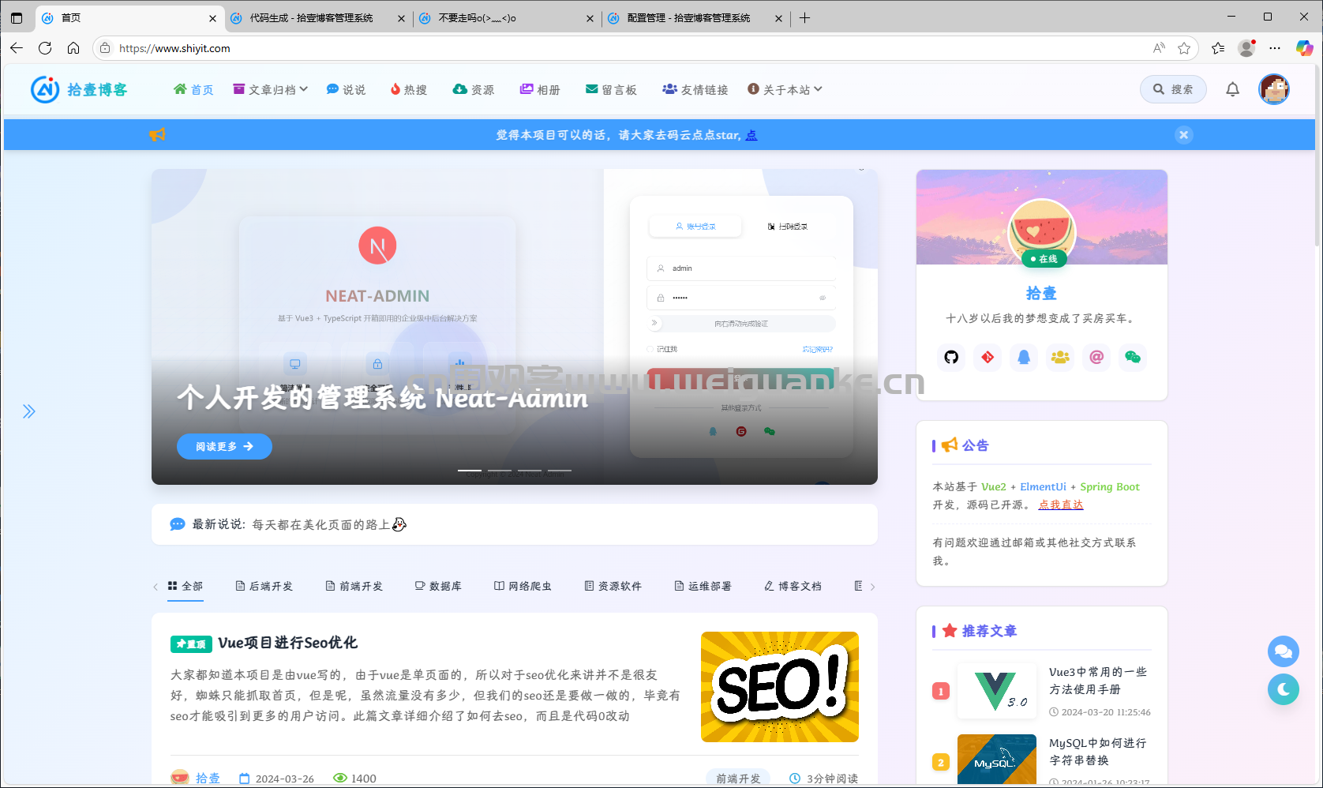Open the floating chat bubble button
Viewport: 1323px width, 788px height.
pos(1284,651)
